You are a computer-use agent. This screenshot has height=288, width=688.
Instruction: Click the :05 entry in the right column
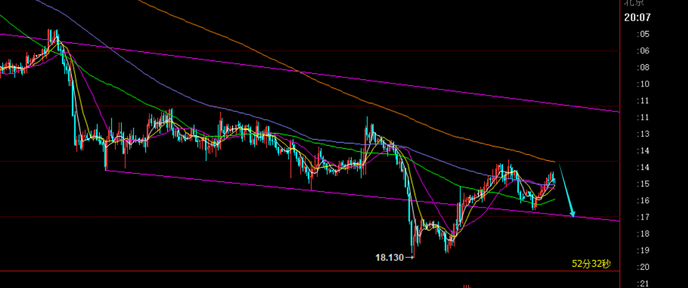tap(643, 34)
